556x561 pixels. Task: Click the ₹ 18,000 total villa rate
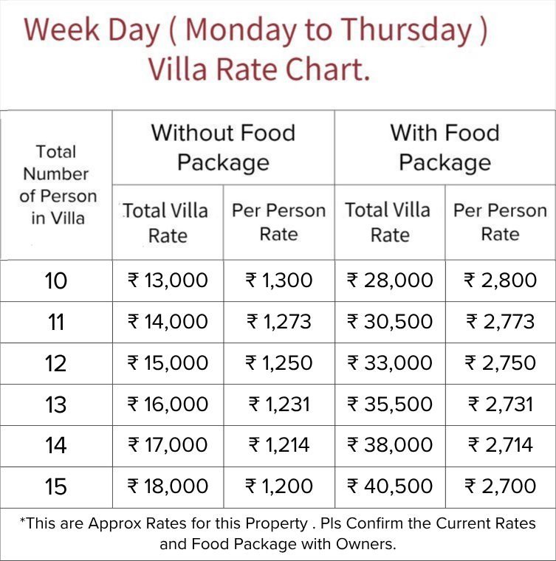[168, 486]
